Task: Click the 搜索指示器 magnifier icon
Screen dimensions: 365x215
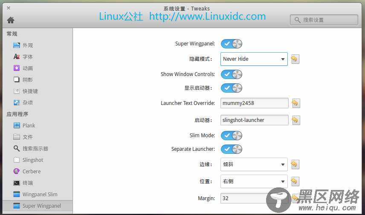Action: [17, 148]
